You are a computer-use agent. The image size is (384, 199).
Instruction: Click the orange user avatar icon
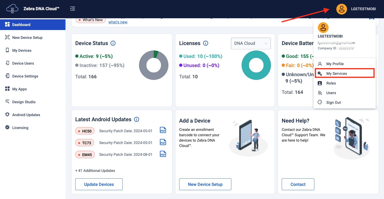341,9
